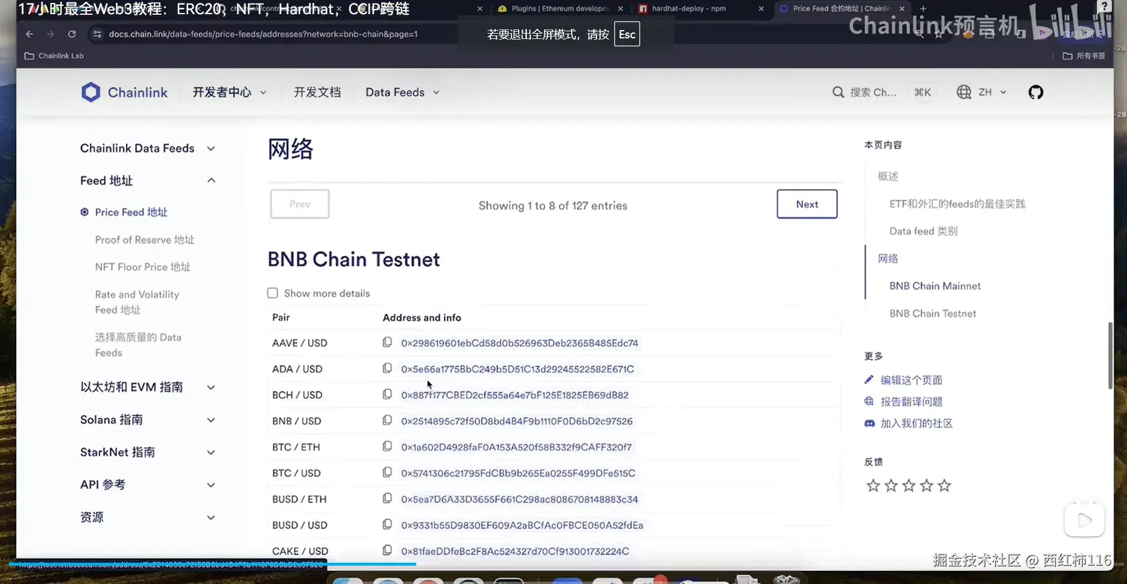Rate the page with the fifth star

click(944, 485)
